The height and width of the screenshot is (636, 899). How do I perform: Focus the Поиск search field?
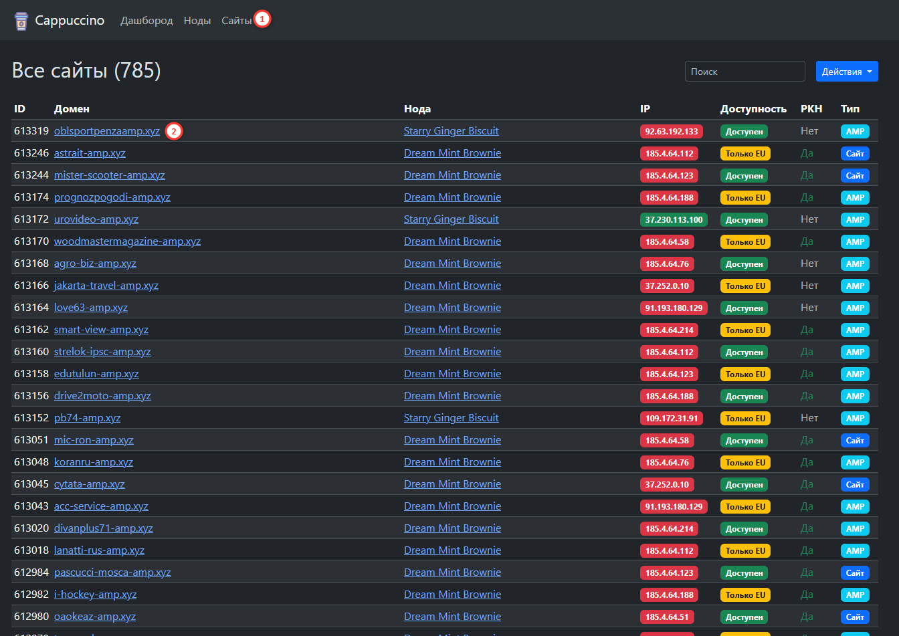tap(744, 72)
